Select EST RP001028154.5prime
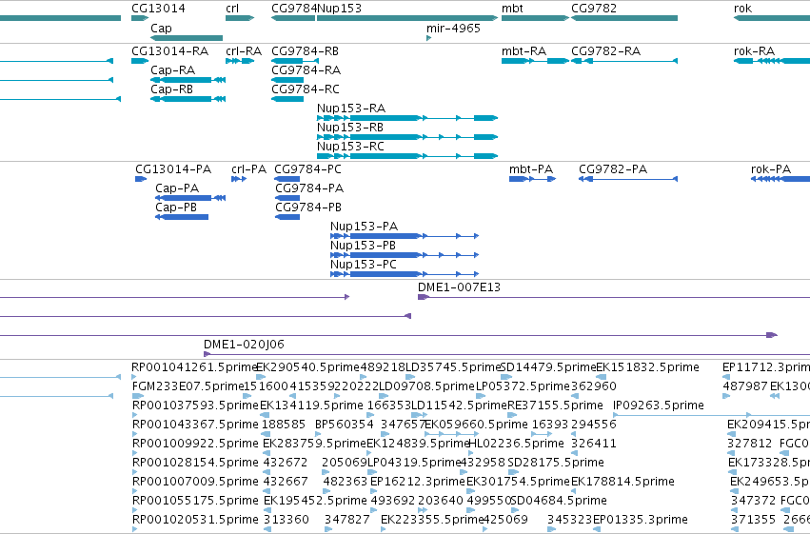The image size is (810, 534). (195, 463)
